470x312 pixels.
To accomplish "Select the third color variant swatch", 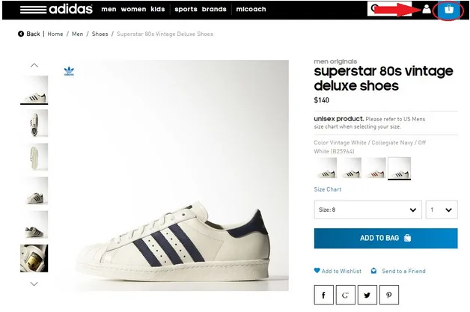I will [375, 168].
